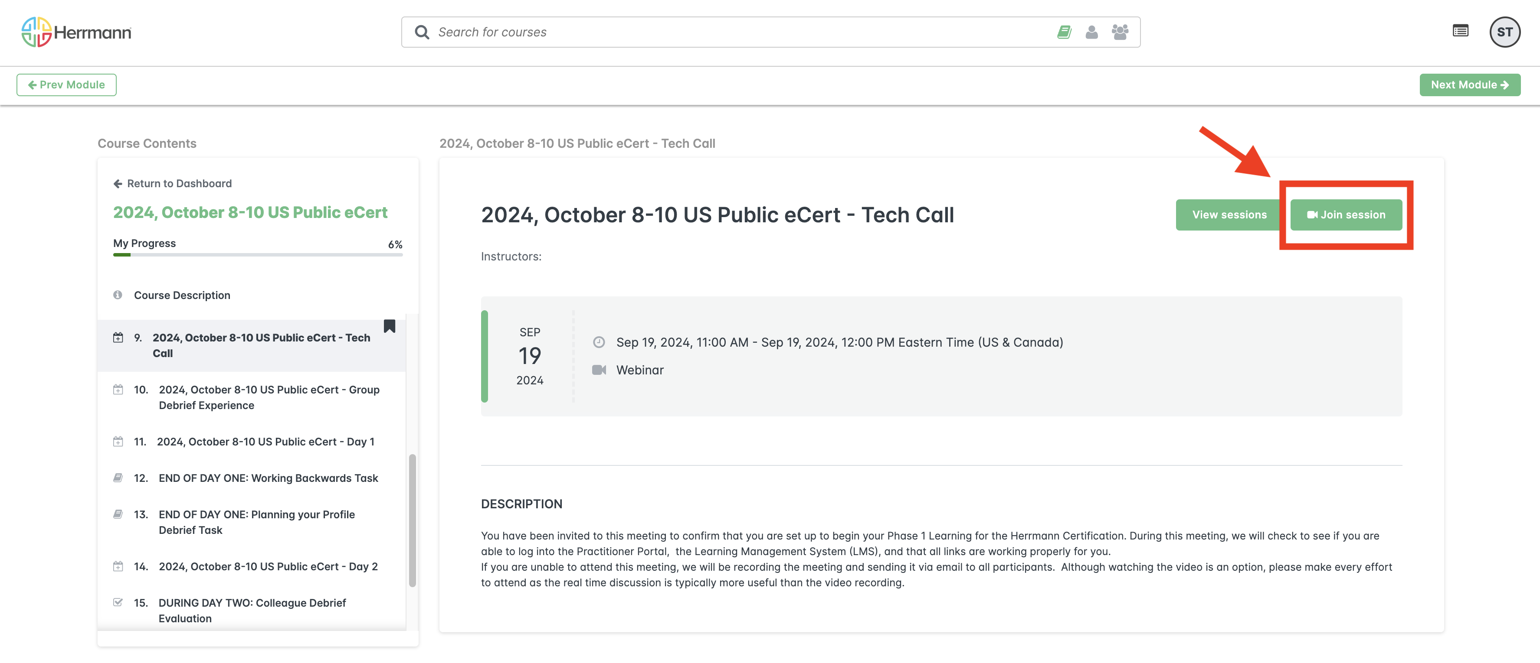The image size is (1540, 663).
Task: Click the calendar icon for Day 1 module
Action: [x=118, y=442]
